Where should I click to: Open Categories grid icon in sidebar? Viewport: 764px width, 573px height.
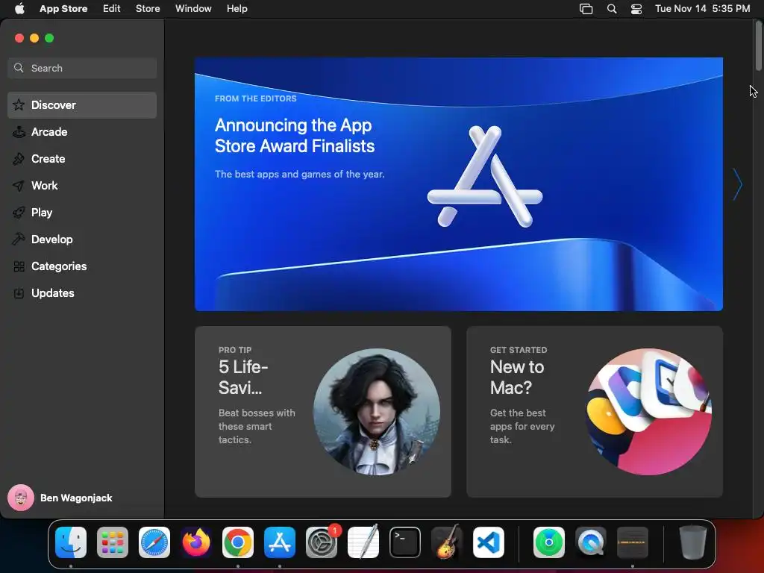pyautogui.click(x=19, y=266)
